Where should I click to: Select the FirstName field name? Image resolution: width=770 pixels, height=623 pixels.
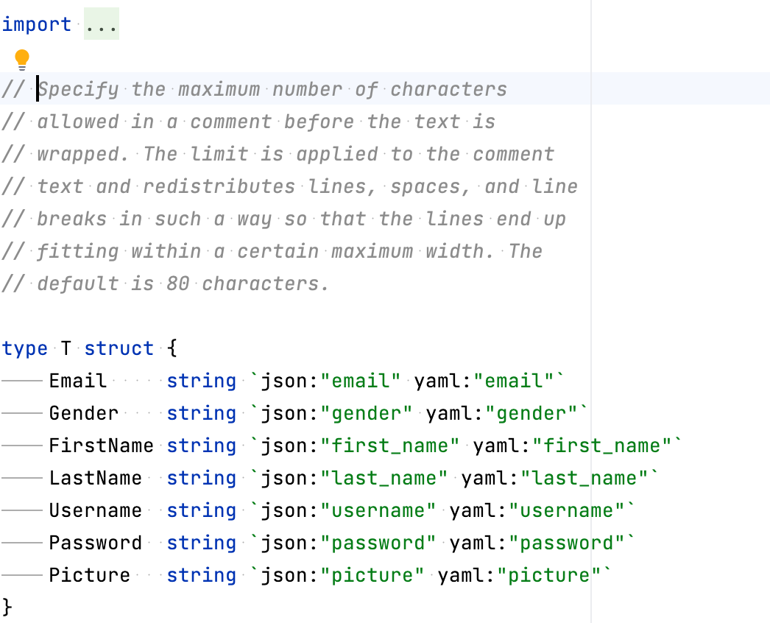pos(101,446)
